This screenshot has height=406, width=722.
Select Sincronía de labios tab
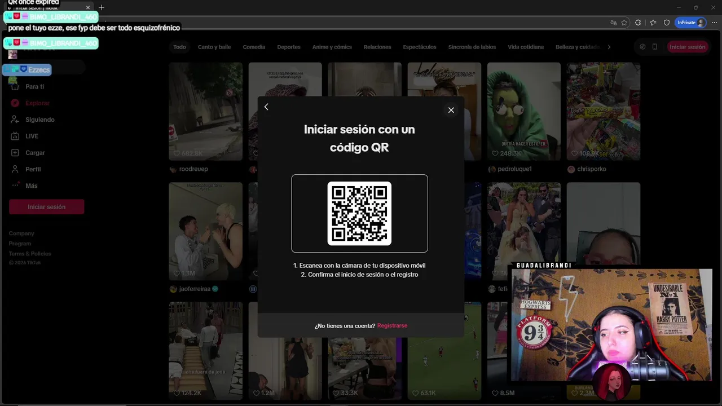tap(472, 47)
